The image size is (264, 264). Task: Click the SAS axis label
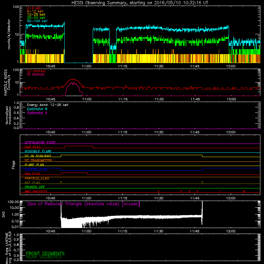(x=4, y=214)
